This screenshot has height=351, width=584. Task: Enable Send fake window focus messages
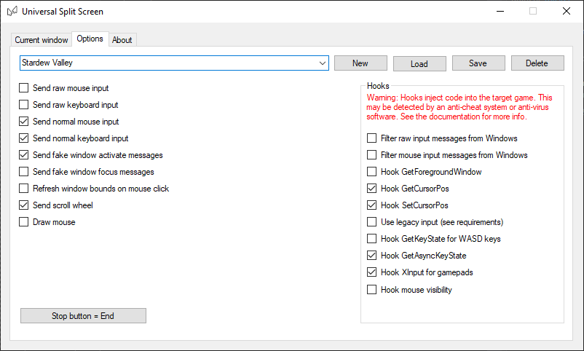pos(23,172)
